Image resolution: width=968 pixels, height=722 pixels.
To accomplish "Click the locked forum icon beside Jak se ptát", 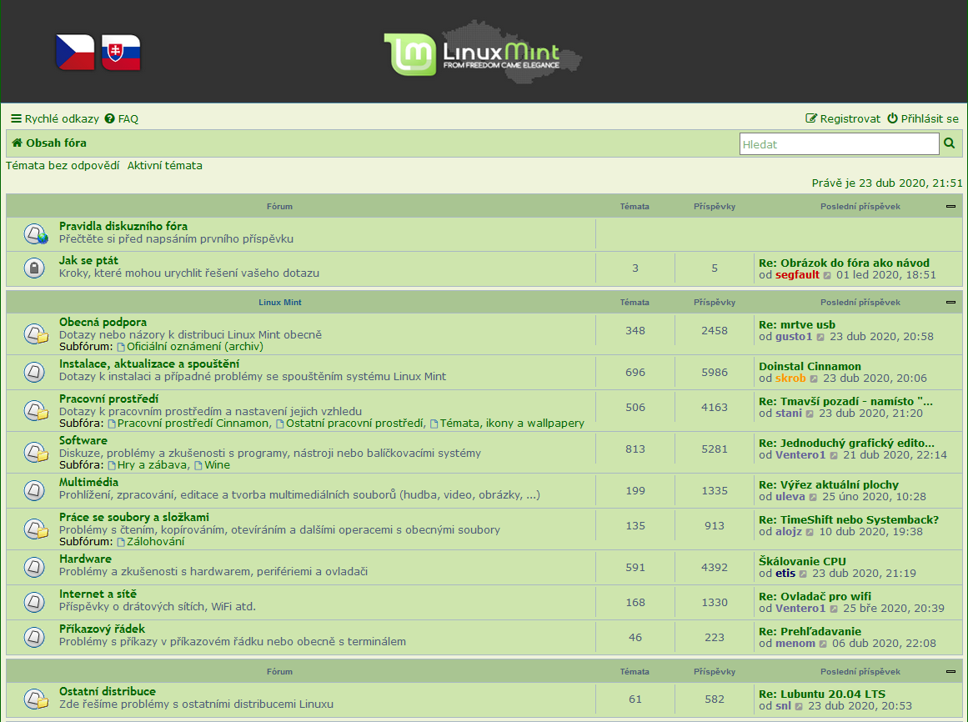I will click(34, 268).
